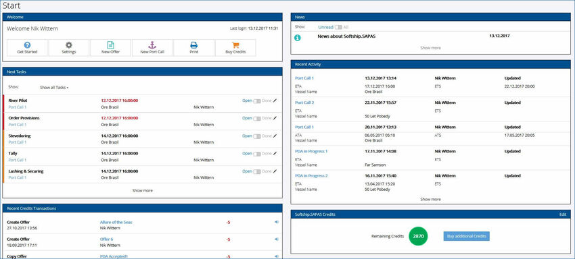Click Edit in Softship.SAPAS Credits header
This screenshot has width=575, height=259.
coord(563,214)
